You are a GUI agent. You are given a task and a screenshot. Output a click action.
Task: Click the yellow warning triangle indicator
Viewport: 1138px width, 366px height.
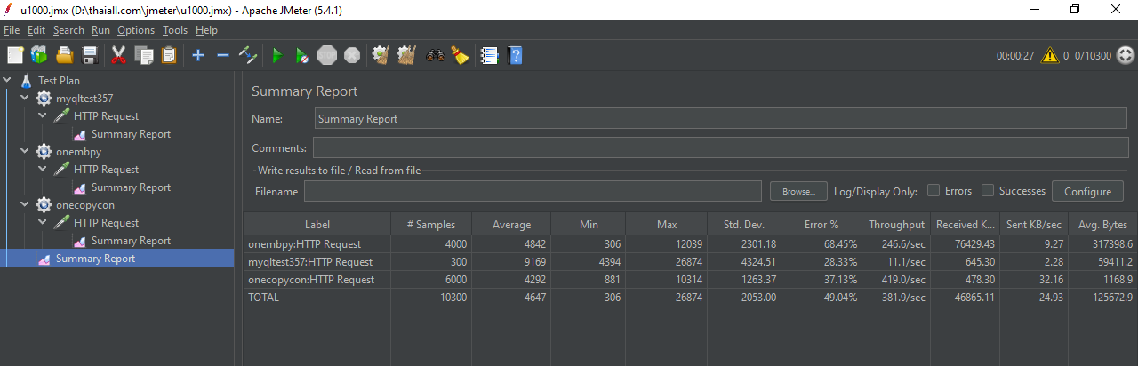(x=1050, y=55)
